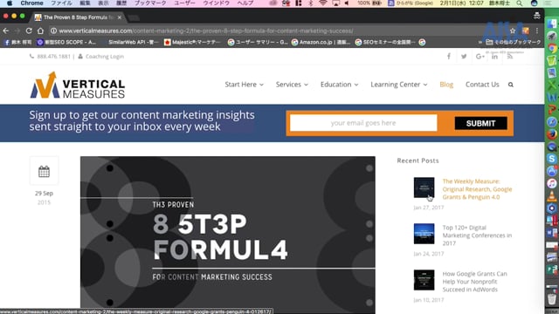Open the Blog link

446,85
